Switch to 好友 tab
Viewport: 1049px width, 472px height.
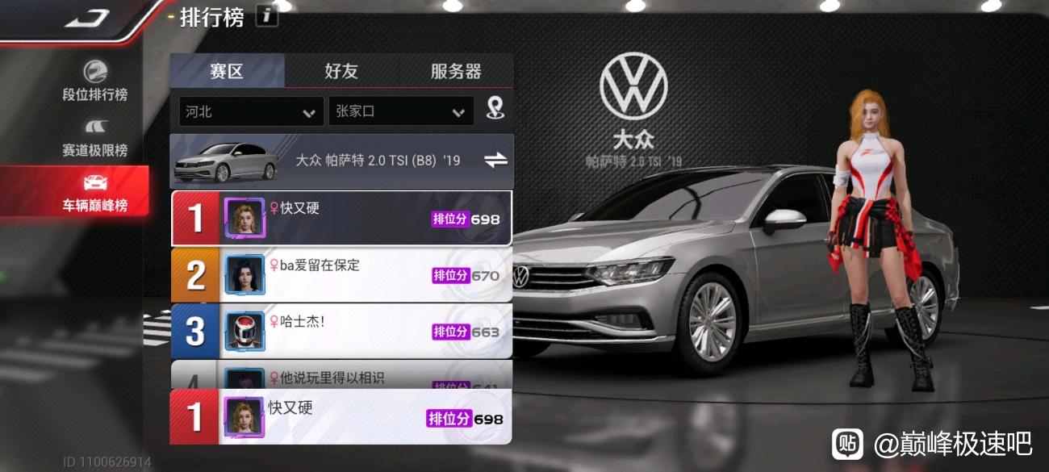[341, 71]
